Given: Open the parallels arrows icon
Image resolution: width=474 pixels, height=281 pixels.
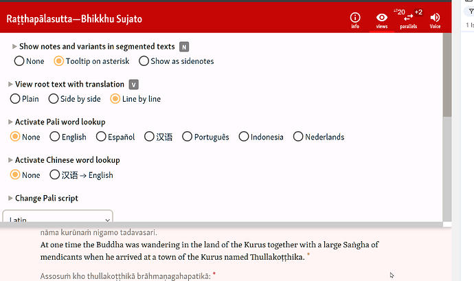Looking at the screenshot, I should coord(409,18).
